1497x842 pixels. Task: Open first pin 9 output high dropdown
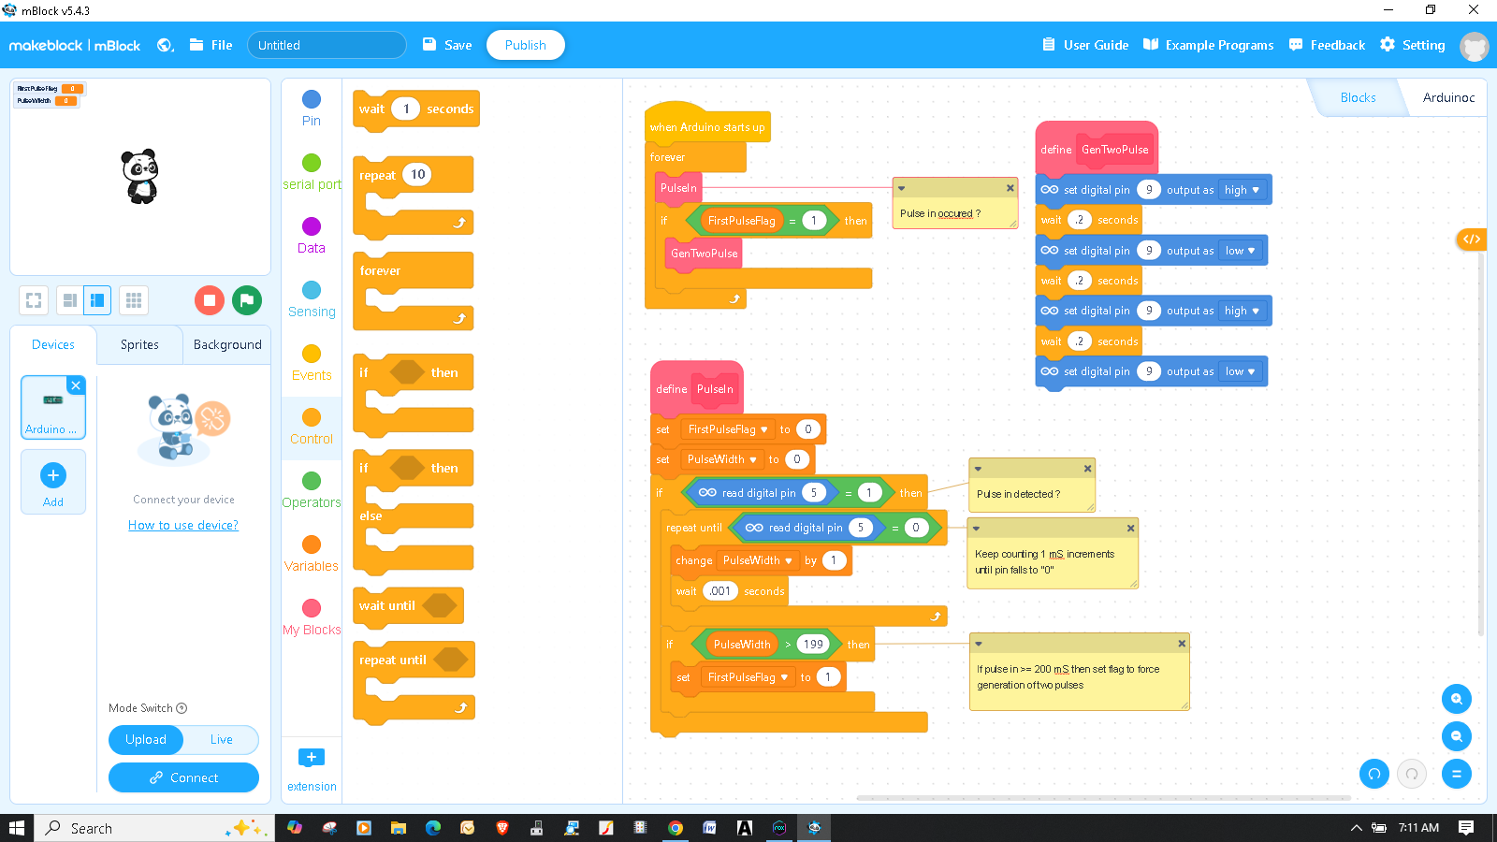(x=1243, y=190)
